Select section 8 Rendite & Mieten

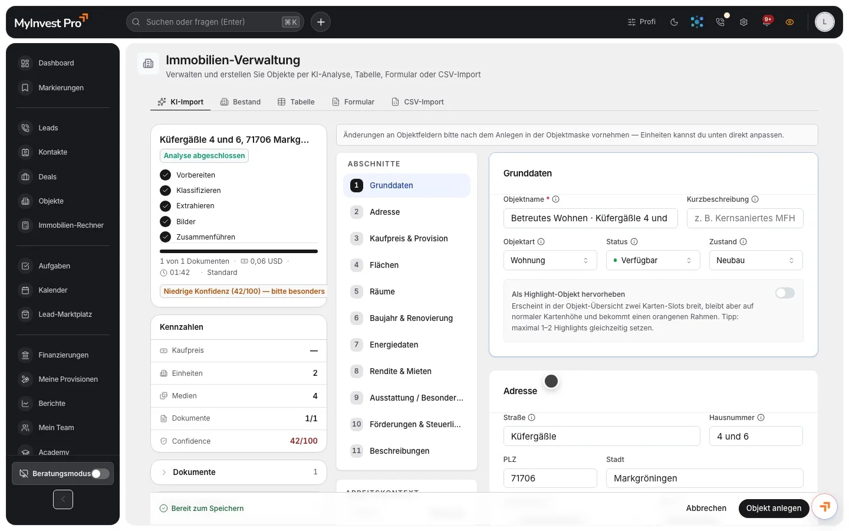coord(407,371)
